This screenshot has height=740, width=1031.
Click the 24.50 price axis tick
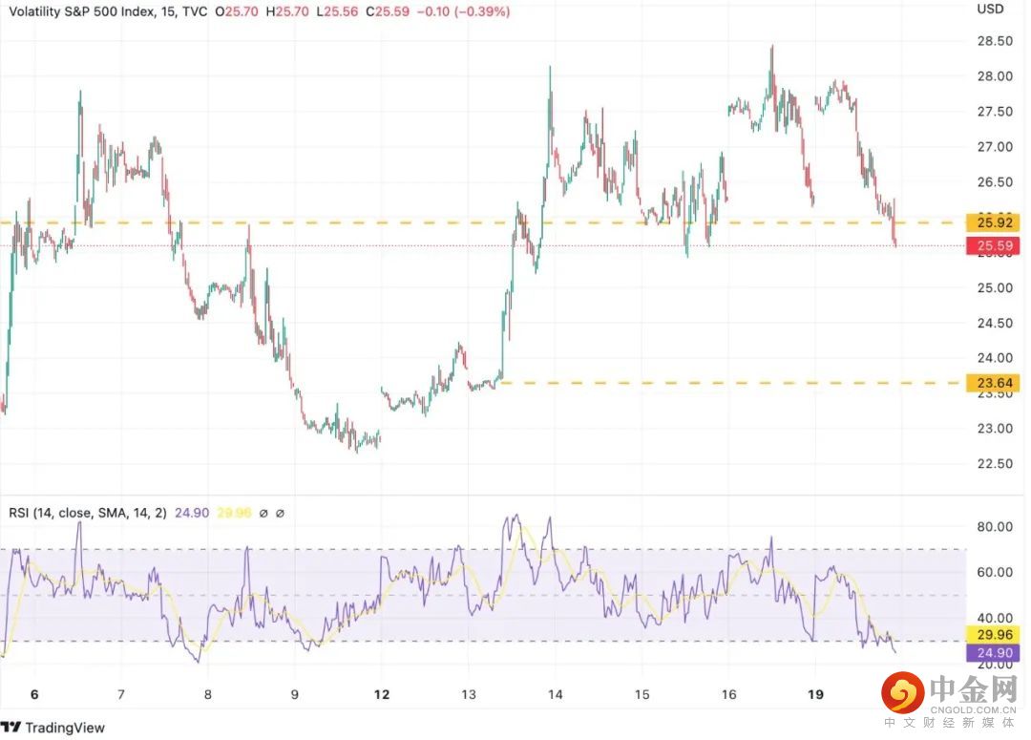click(x=995, y=323)
